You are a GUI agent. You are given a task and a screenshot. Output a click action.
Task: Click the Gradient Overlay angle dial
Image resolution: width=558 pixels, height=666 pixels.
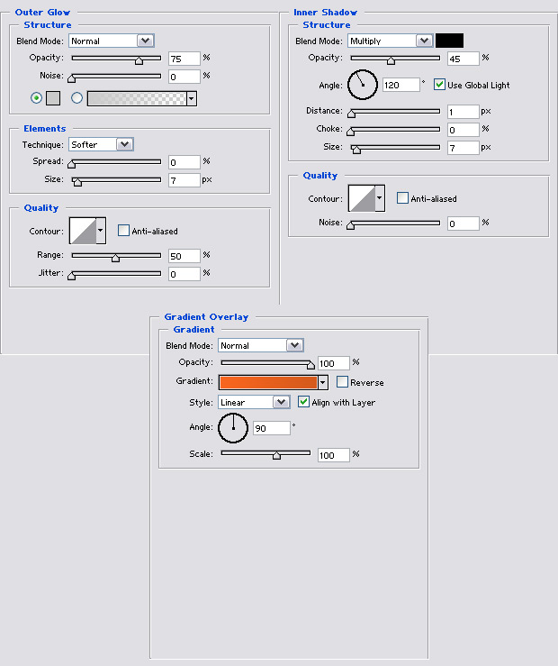point(233,428)
